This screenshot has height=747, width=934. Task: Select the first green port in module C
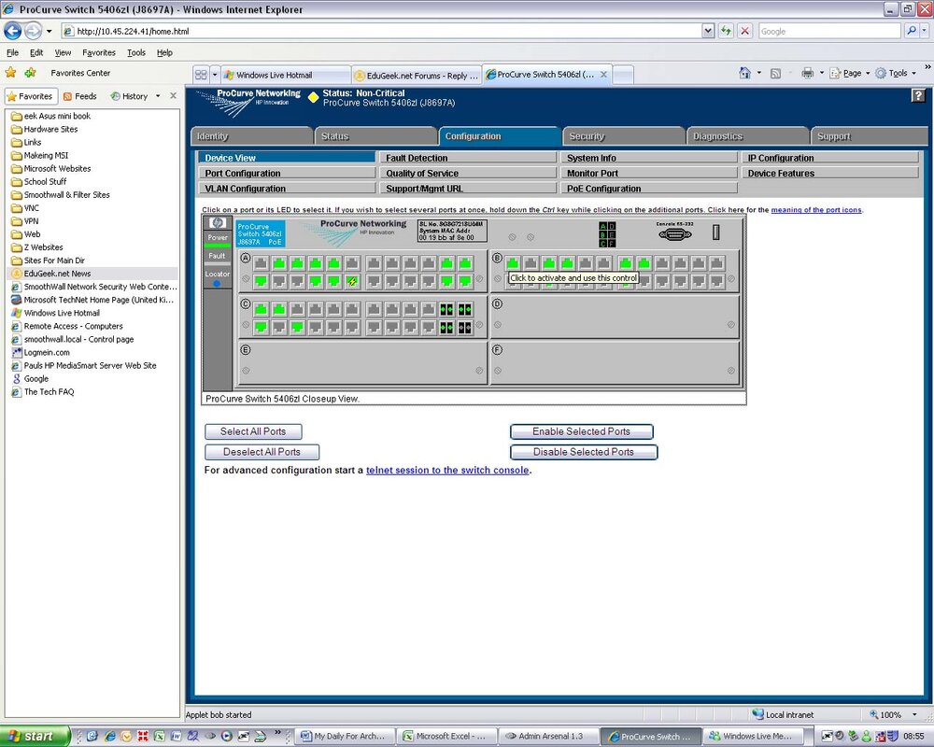pyautogui.click(x=261, y=309)
